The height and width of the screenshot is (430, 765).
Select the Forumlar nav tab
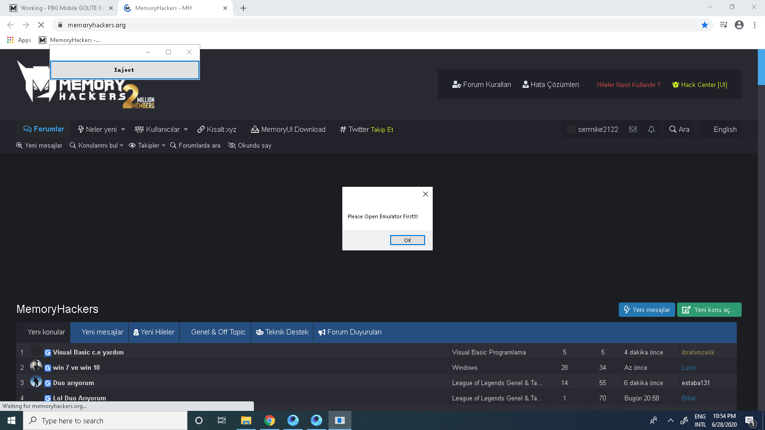coord(44,129)
